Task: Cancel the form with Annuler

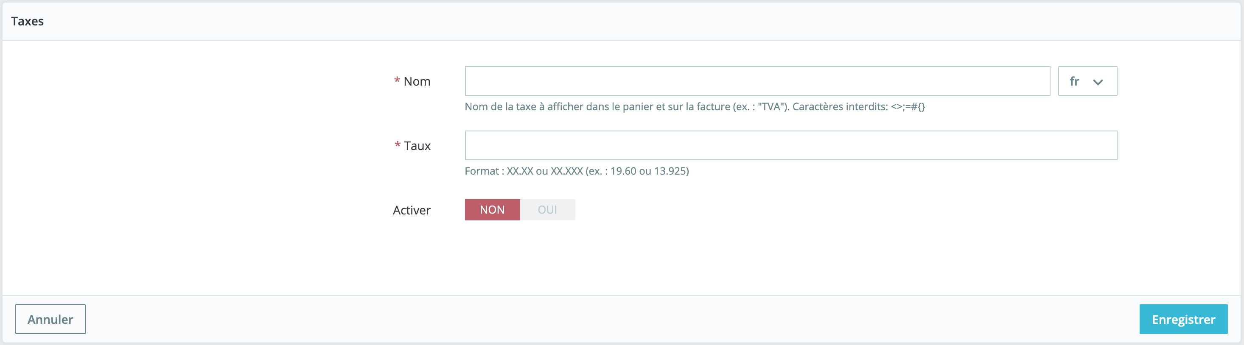Action: pyautogui.click(x=50, y=319)
